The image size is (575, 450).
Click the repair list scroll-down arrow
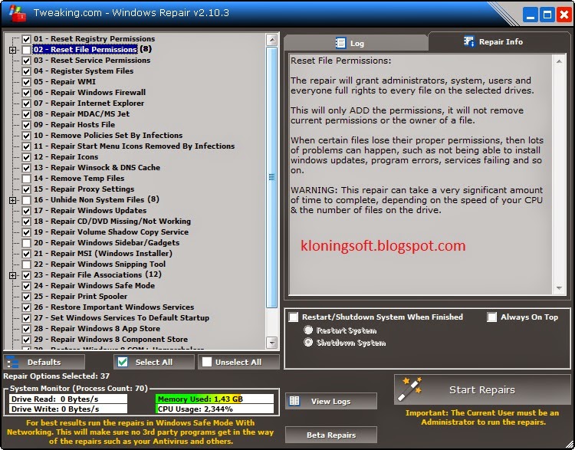point(271,343)
